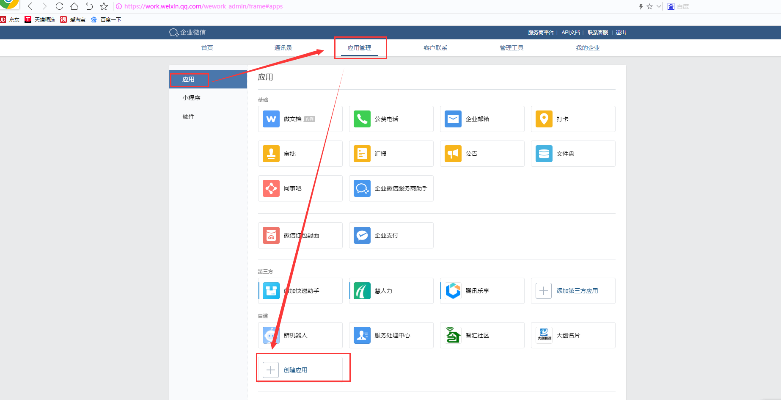Click the plus icon for 添加第三方应用
This screenshot has height=400, width=781.
(544, 291)
